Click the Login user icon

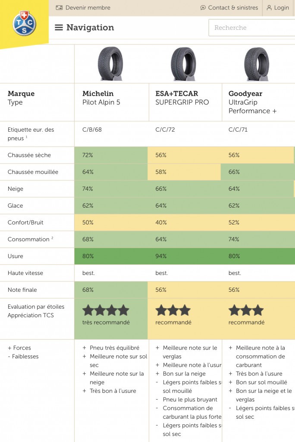pyautogui.click(x=269, y=8)
